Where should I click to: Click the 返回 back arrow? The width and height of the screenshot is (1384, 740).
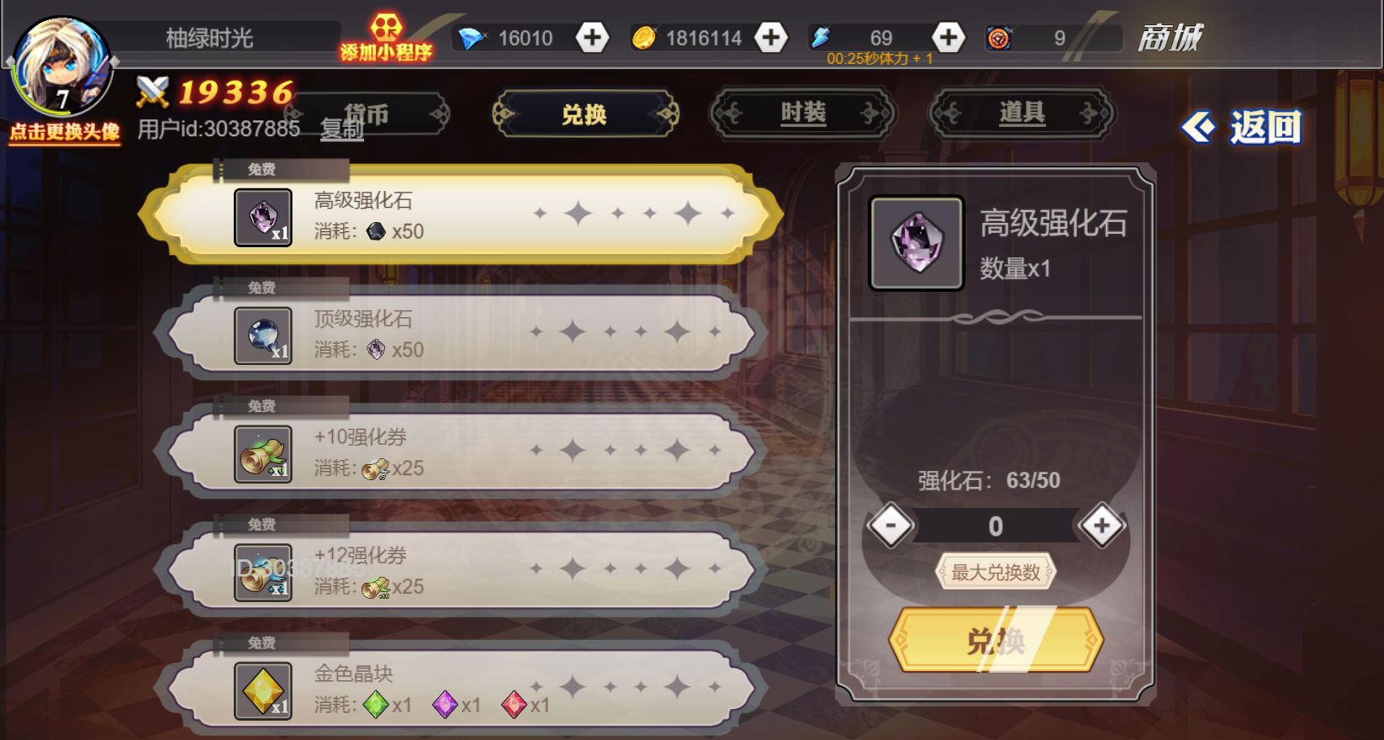1242,128
